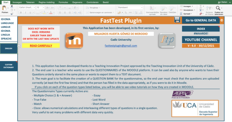Switch to the Gegevens tab

tap(77, 2)
